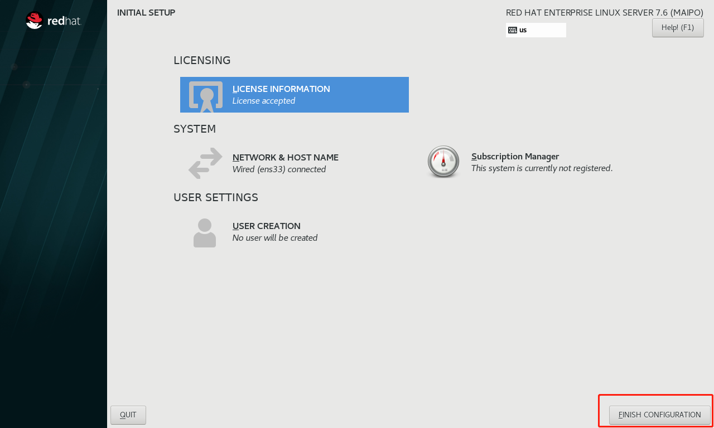
Task: Open LICENSE INFORMATION label
Action: (x=281, y=89)
